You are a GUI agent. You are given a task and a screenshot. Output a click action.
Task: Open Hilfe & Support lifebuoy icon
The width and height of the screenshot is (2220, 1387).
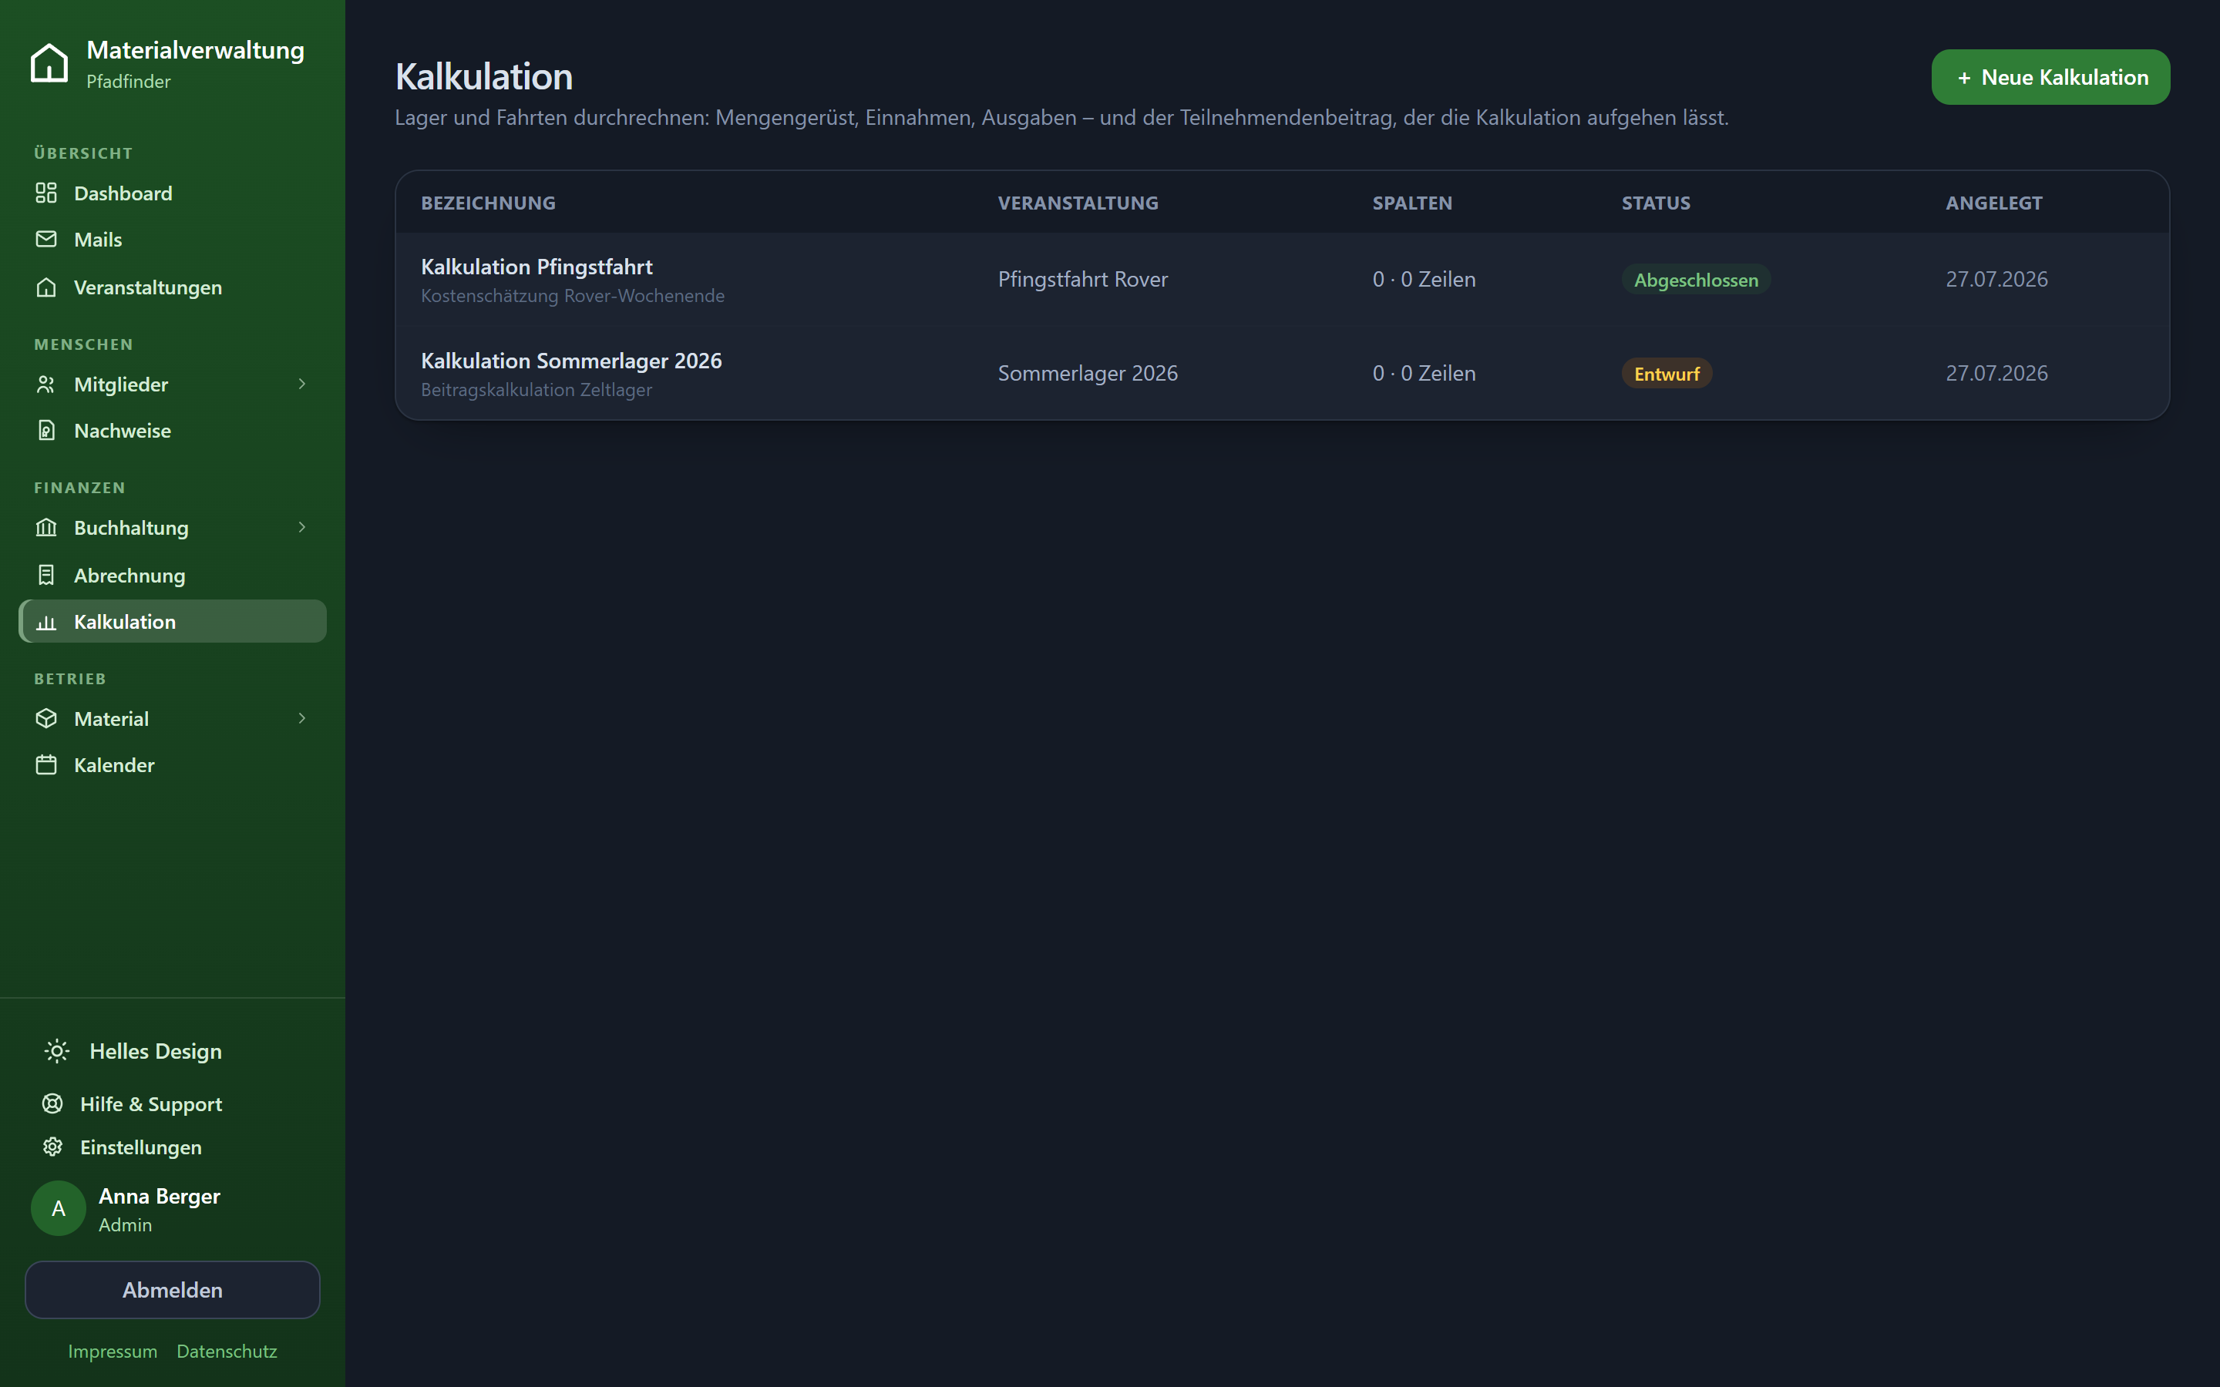(52, 1103)
